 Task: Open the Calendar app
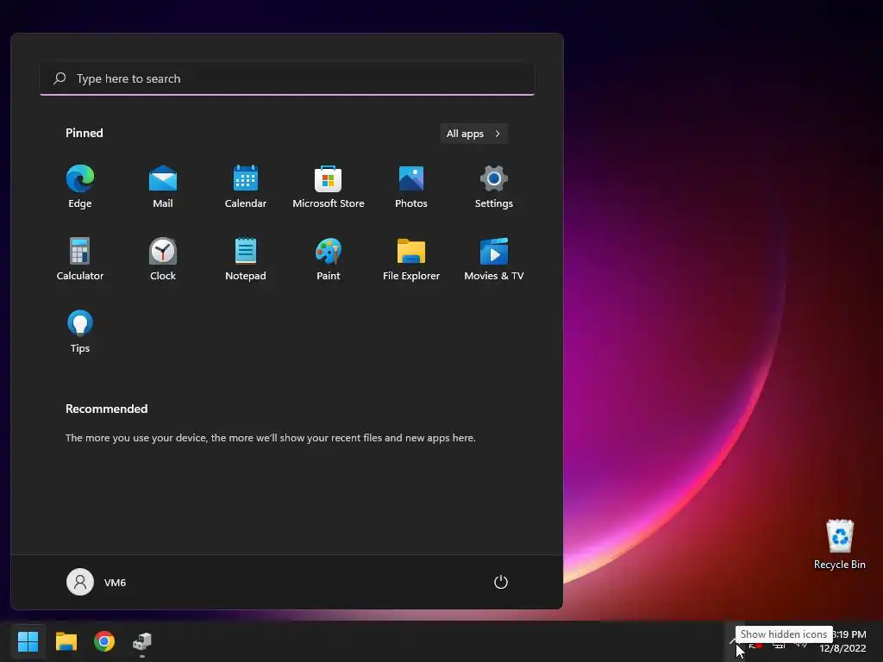[246, 186]
